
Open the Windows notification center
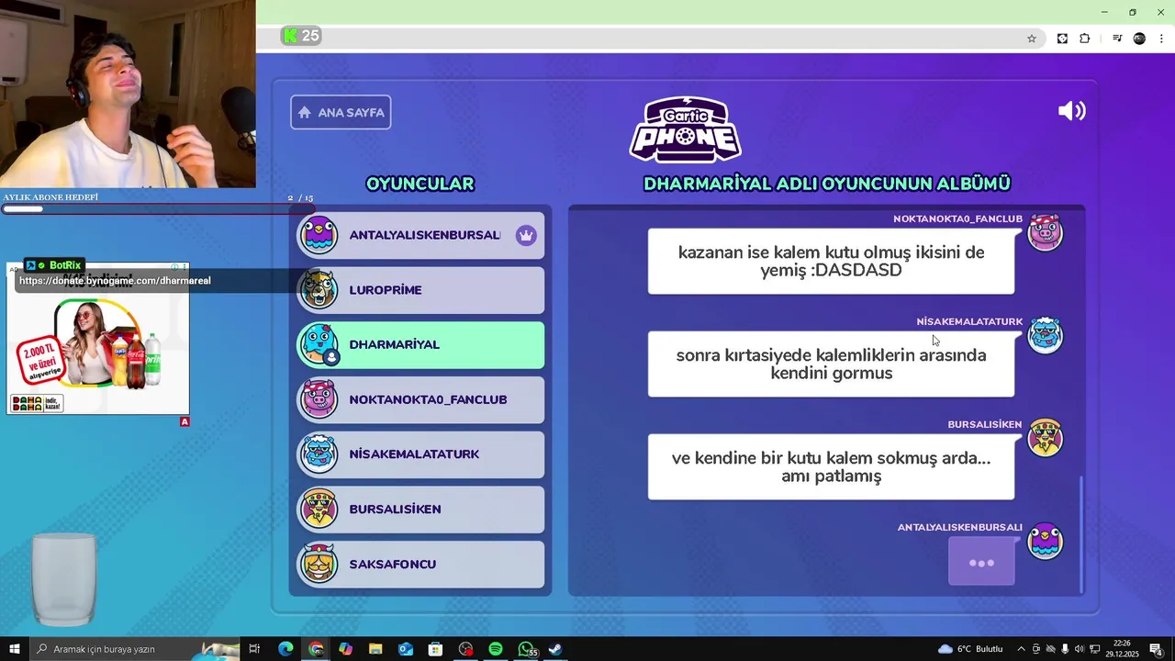point(1156,649)
